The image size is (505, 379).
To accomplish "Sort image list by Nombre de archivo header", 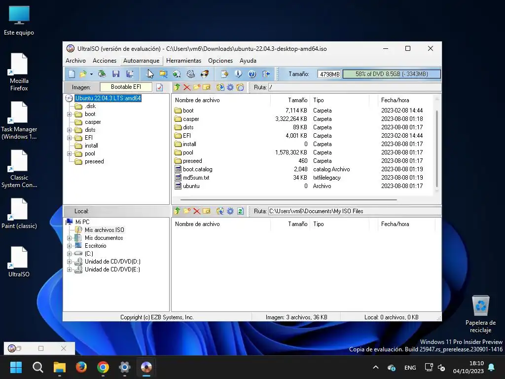I will click(x=221, y=100).
